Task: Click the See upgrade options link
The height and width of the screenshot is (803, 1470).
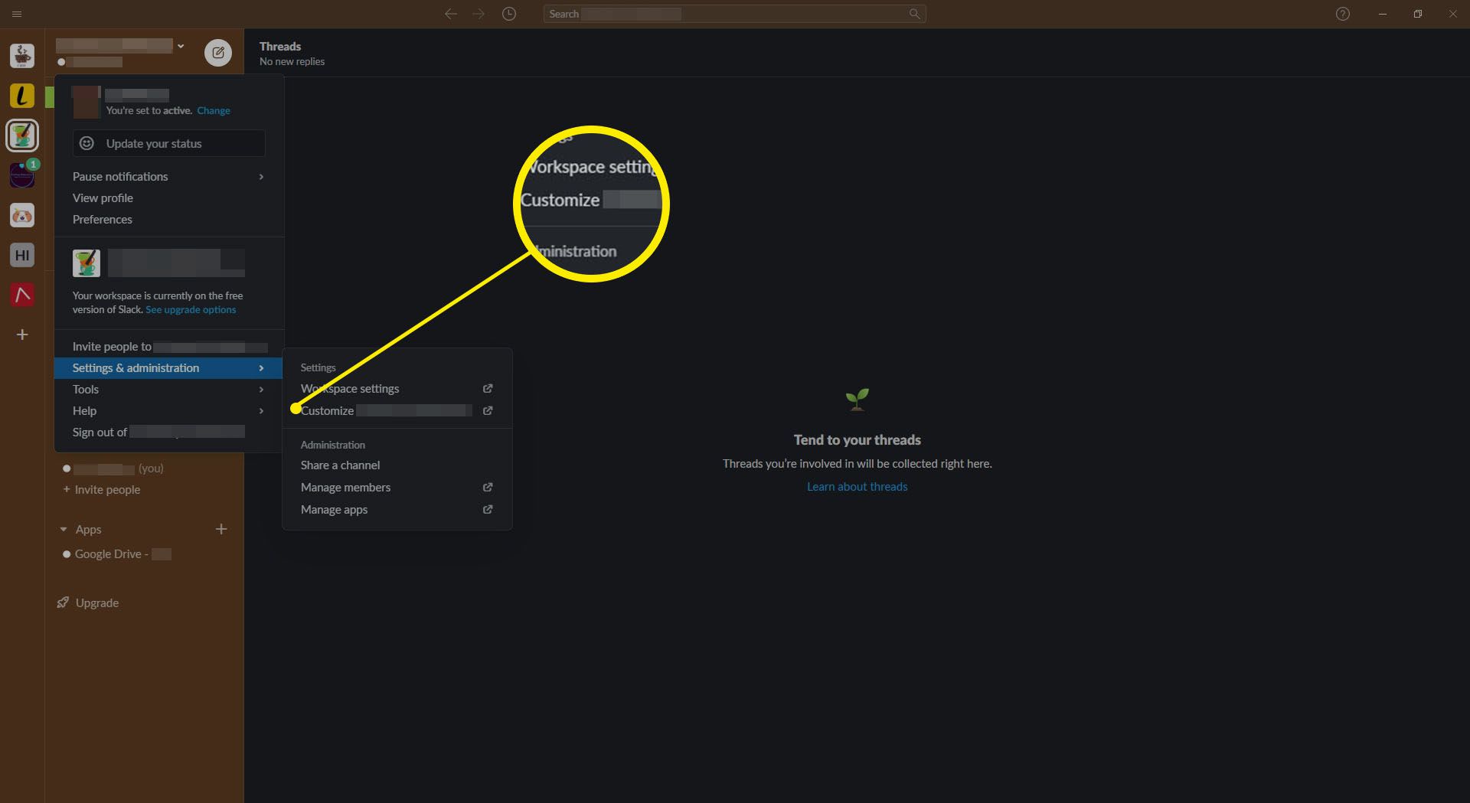Action: click(191, 310)
